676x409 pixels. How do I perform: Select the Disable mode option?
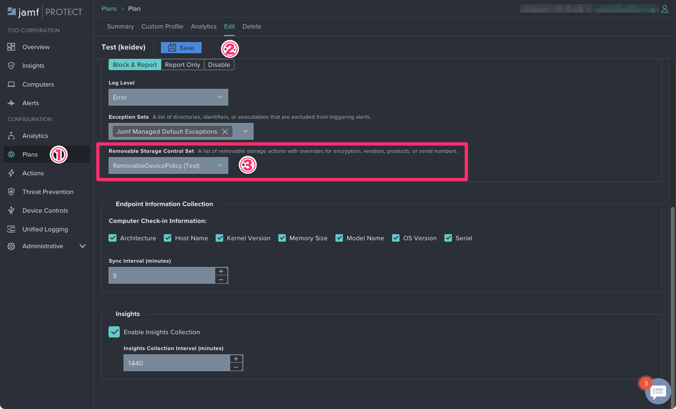tap(219, 65)
